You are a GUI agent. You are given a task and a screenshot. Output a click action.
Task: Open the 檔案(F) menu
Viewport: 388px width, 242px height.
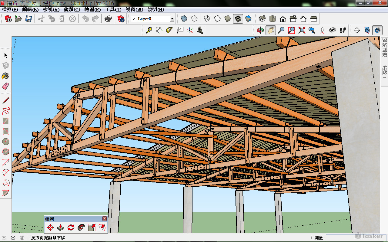pyautogui.click(x=10, y=10)
